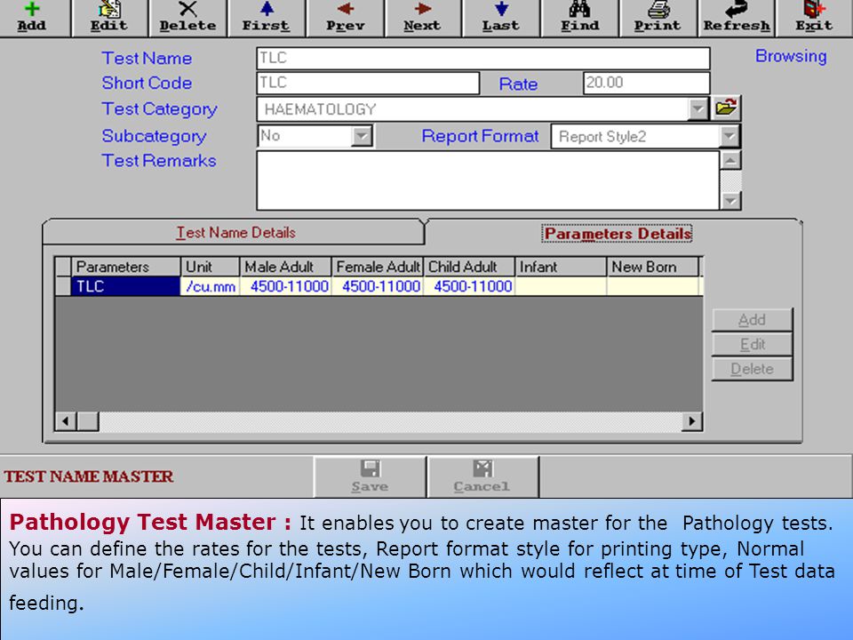Select the TLC parameter cell

(125, 286)
